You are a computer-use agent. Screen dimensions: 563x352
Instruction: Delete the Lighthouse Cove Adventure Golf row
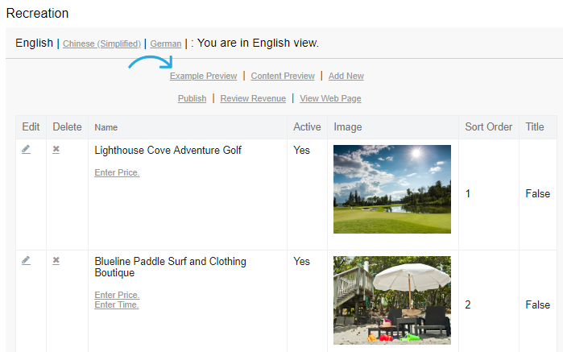coord(56,150)
